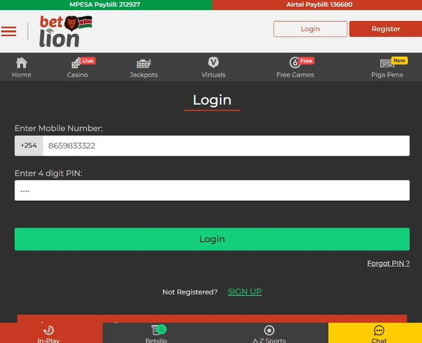Open Piga Pena goal icon
Image resolution: width=422 pixels, height=343 pixels.
point(387,64)
